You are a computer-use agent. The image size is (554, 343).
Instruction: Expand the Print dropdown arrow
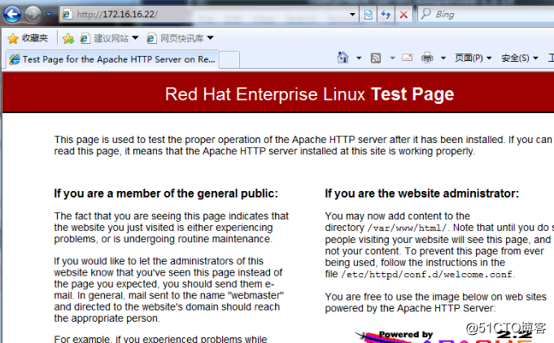point(443,58)
